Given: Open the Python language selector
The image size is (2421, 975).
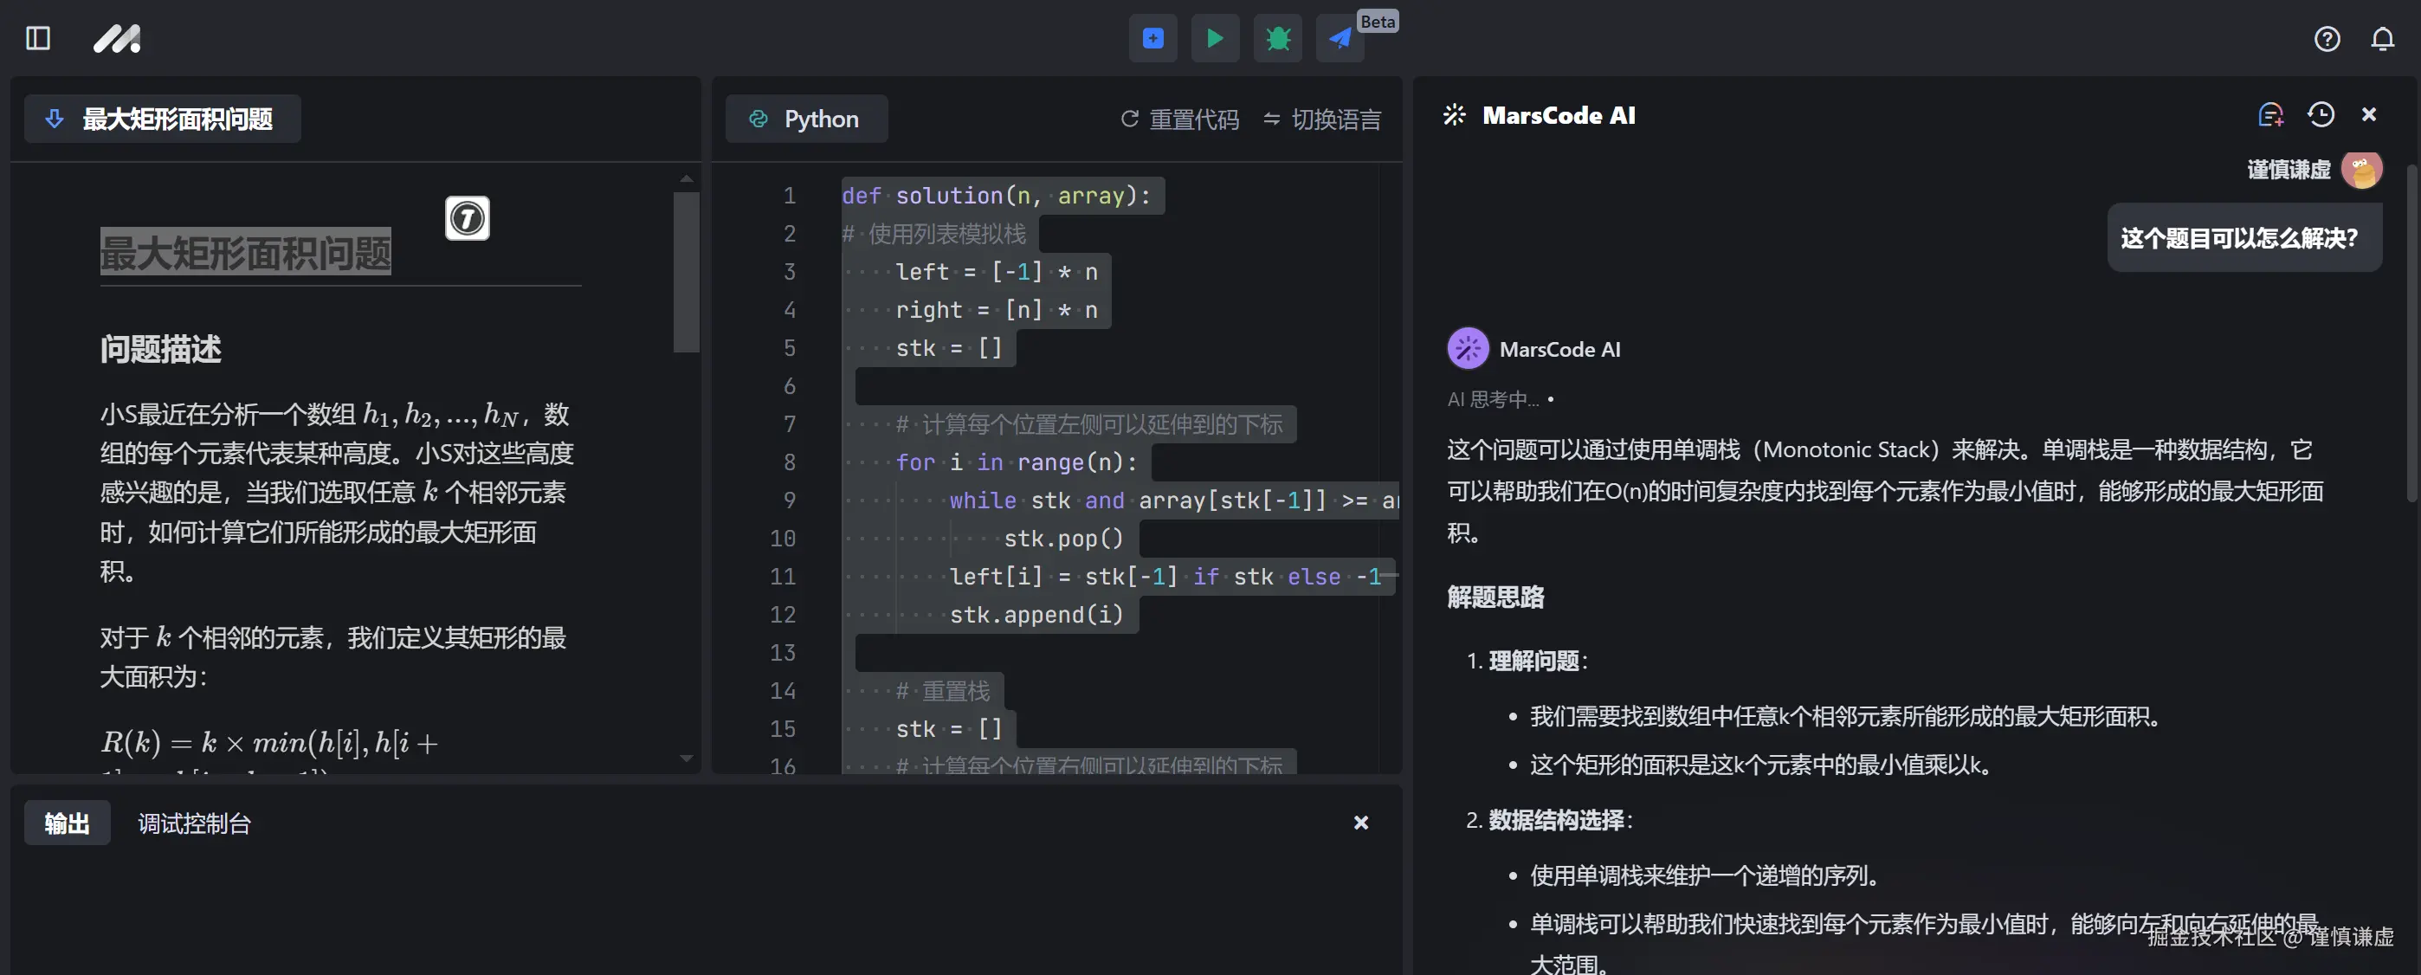Looking at the screenshot, I should pyautogui.click(x=805, y=119).
